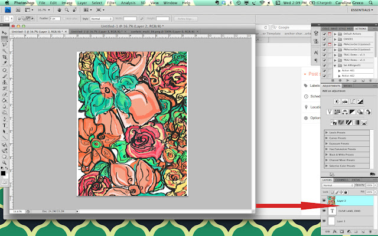
Task: Click the Feather input field
Action: tap(55, 18)
